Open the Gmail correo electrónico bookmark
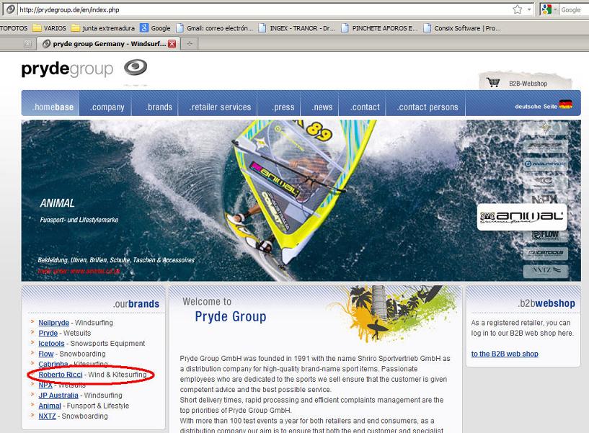 pos(215,28)
